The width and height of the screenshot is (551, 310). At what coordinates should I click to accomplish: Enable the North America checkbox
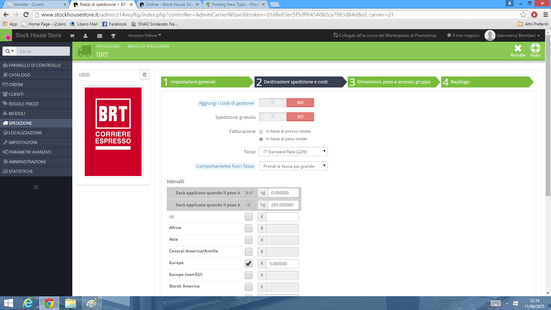pyautogui.click(x=249, y=287)
